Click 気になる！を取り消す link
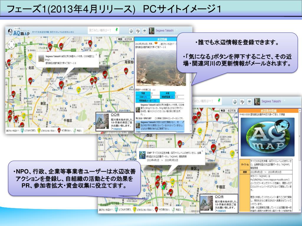This screenshot has height=226, width=302. tap(144, 118)
